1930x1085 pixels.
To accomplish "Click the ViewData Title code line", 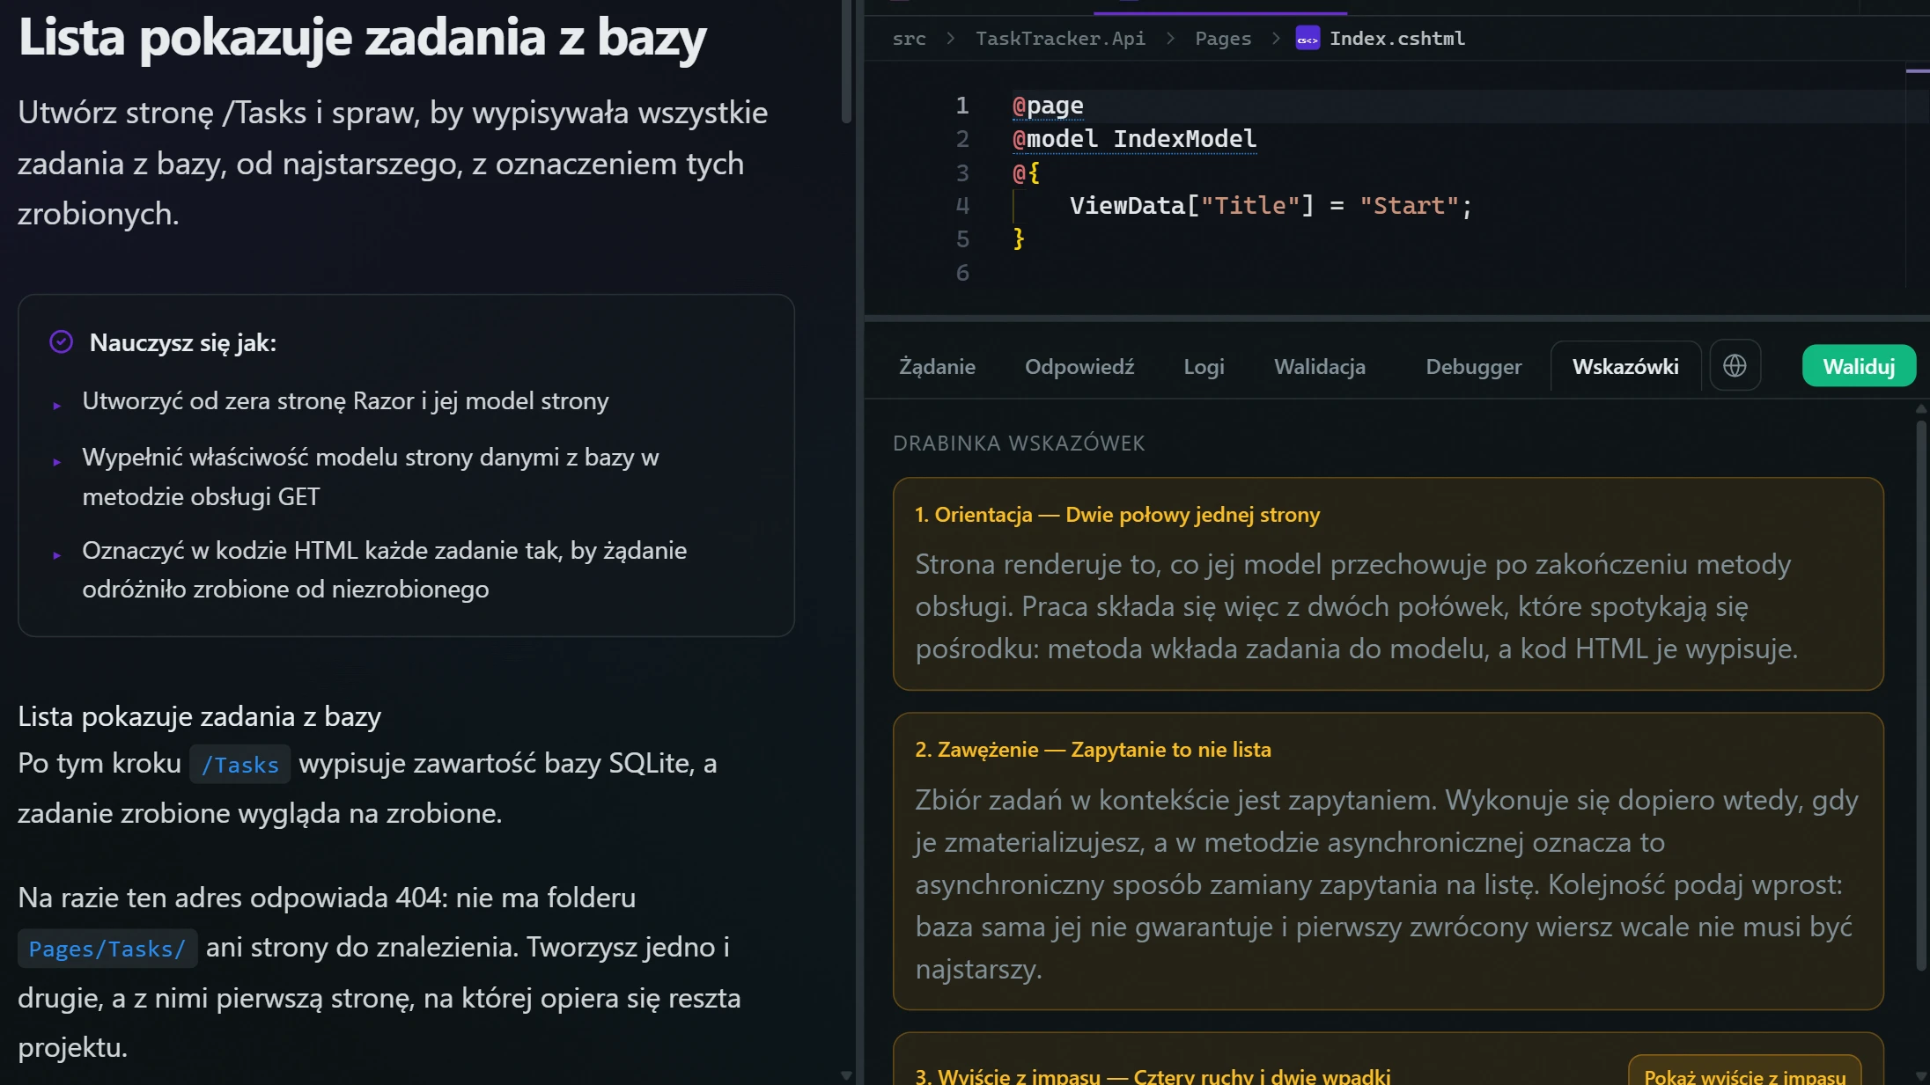I will click(1271, 206).
